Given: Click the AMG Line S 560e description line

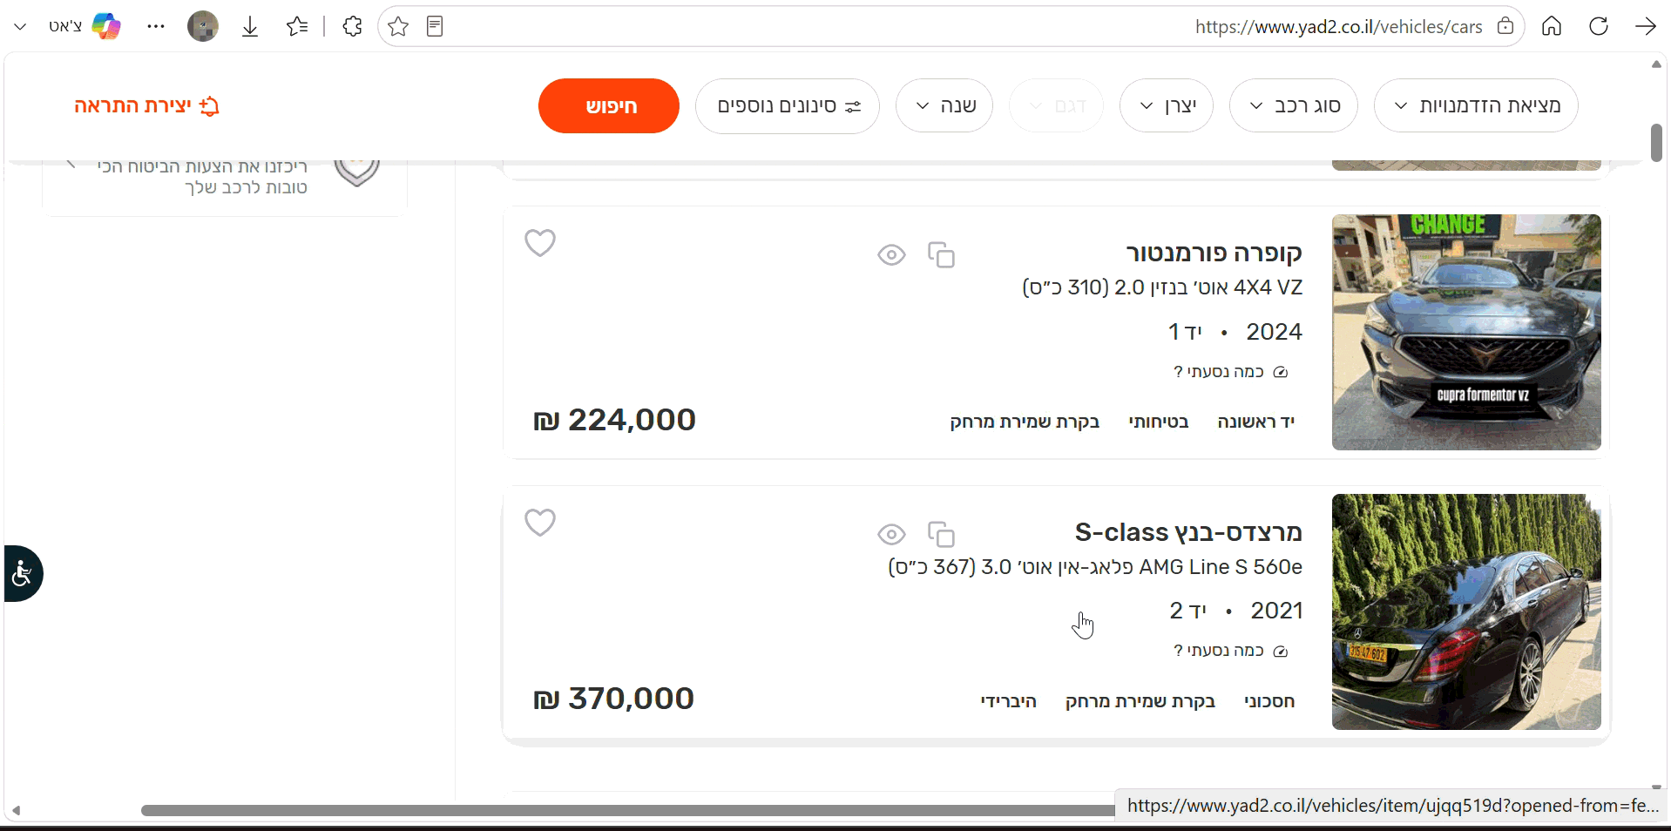Looking at the screenshot, I should (1095, 567).
